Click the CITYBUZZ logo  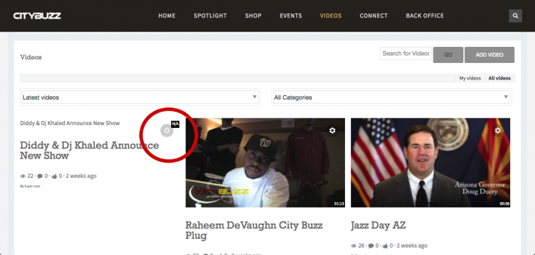coord(37,15)
